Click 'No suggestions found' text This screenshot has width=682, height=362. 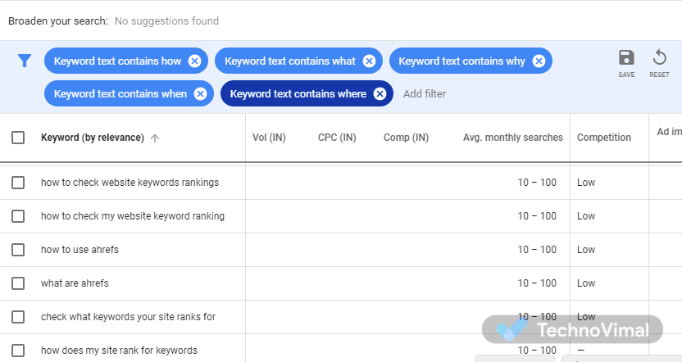click(166, 20)
